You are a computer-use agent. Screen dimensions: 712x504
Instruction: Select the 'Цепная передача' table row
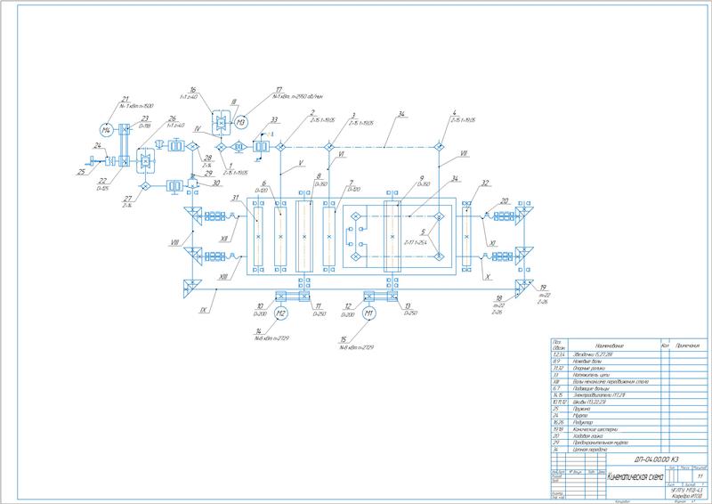tap(629, 450)
